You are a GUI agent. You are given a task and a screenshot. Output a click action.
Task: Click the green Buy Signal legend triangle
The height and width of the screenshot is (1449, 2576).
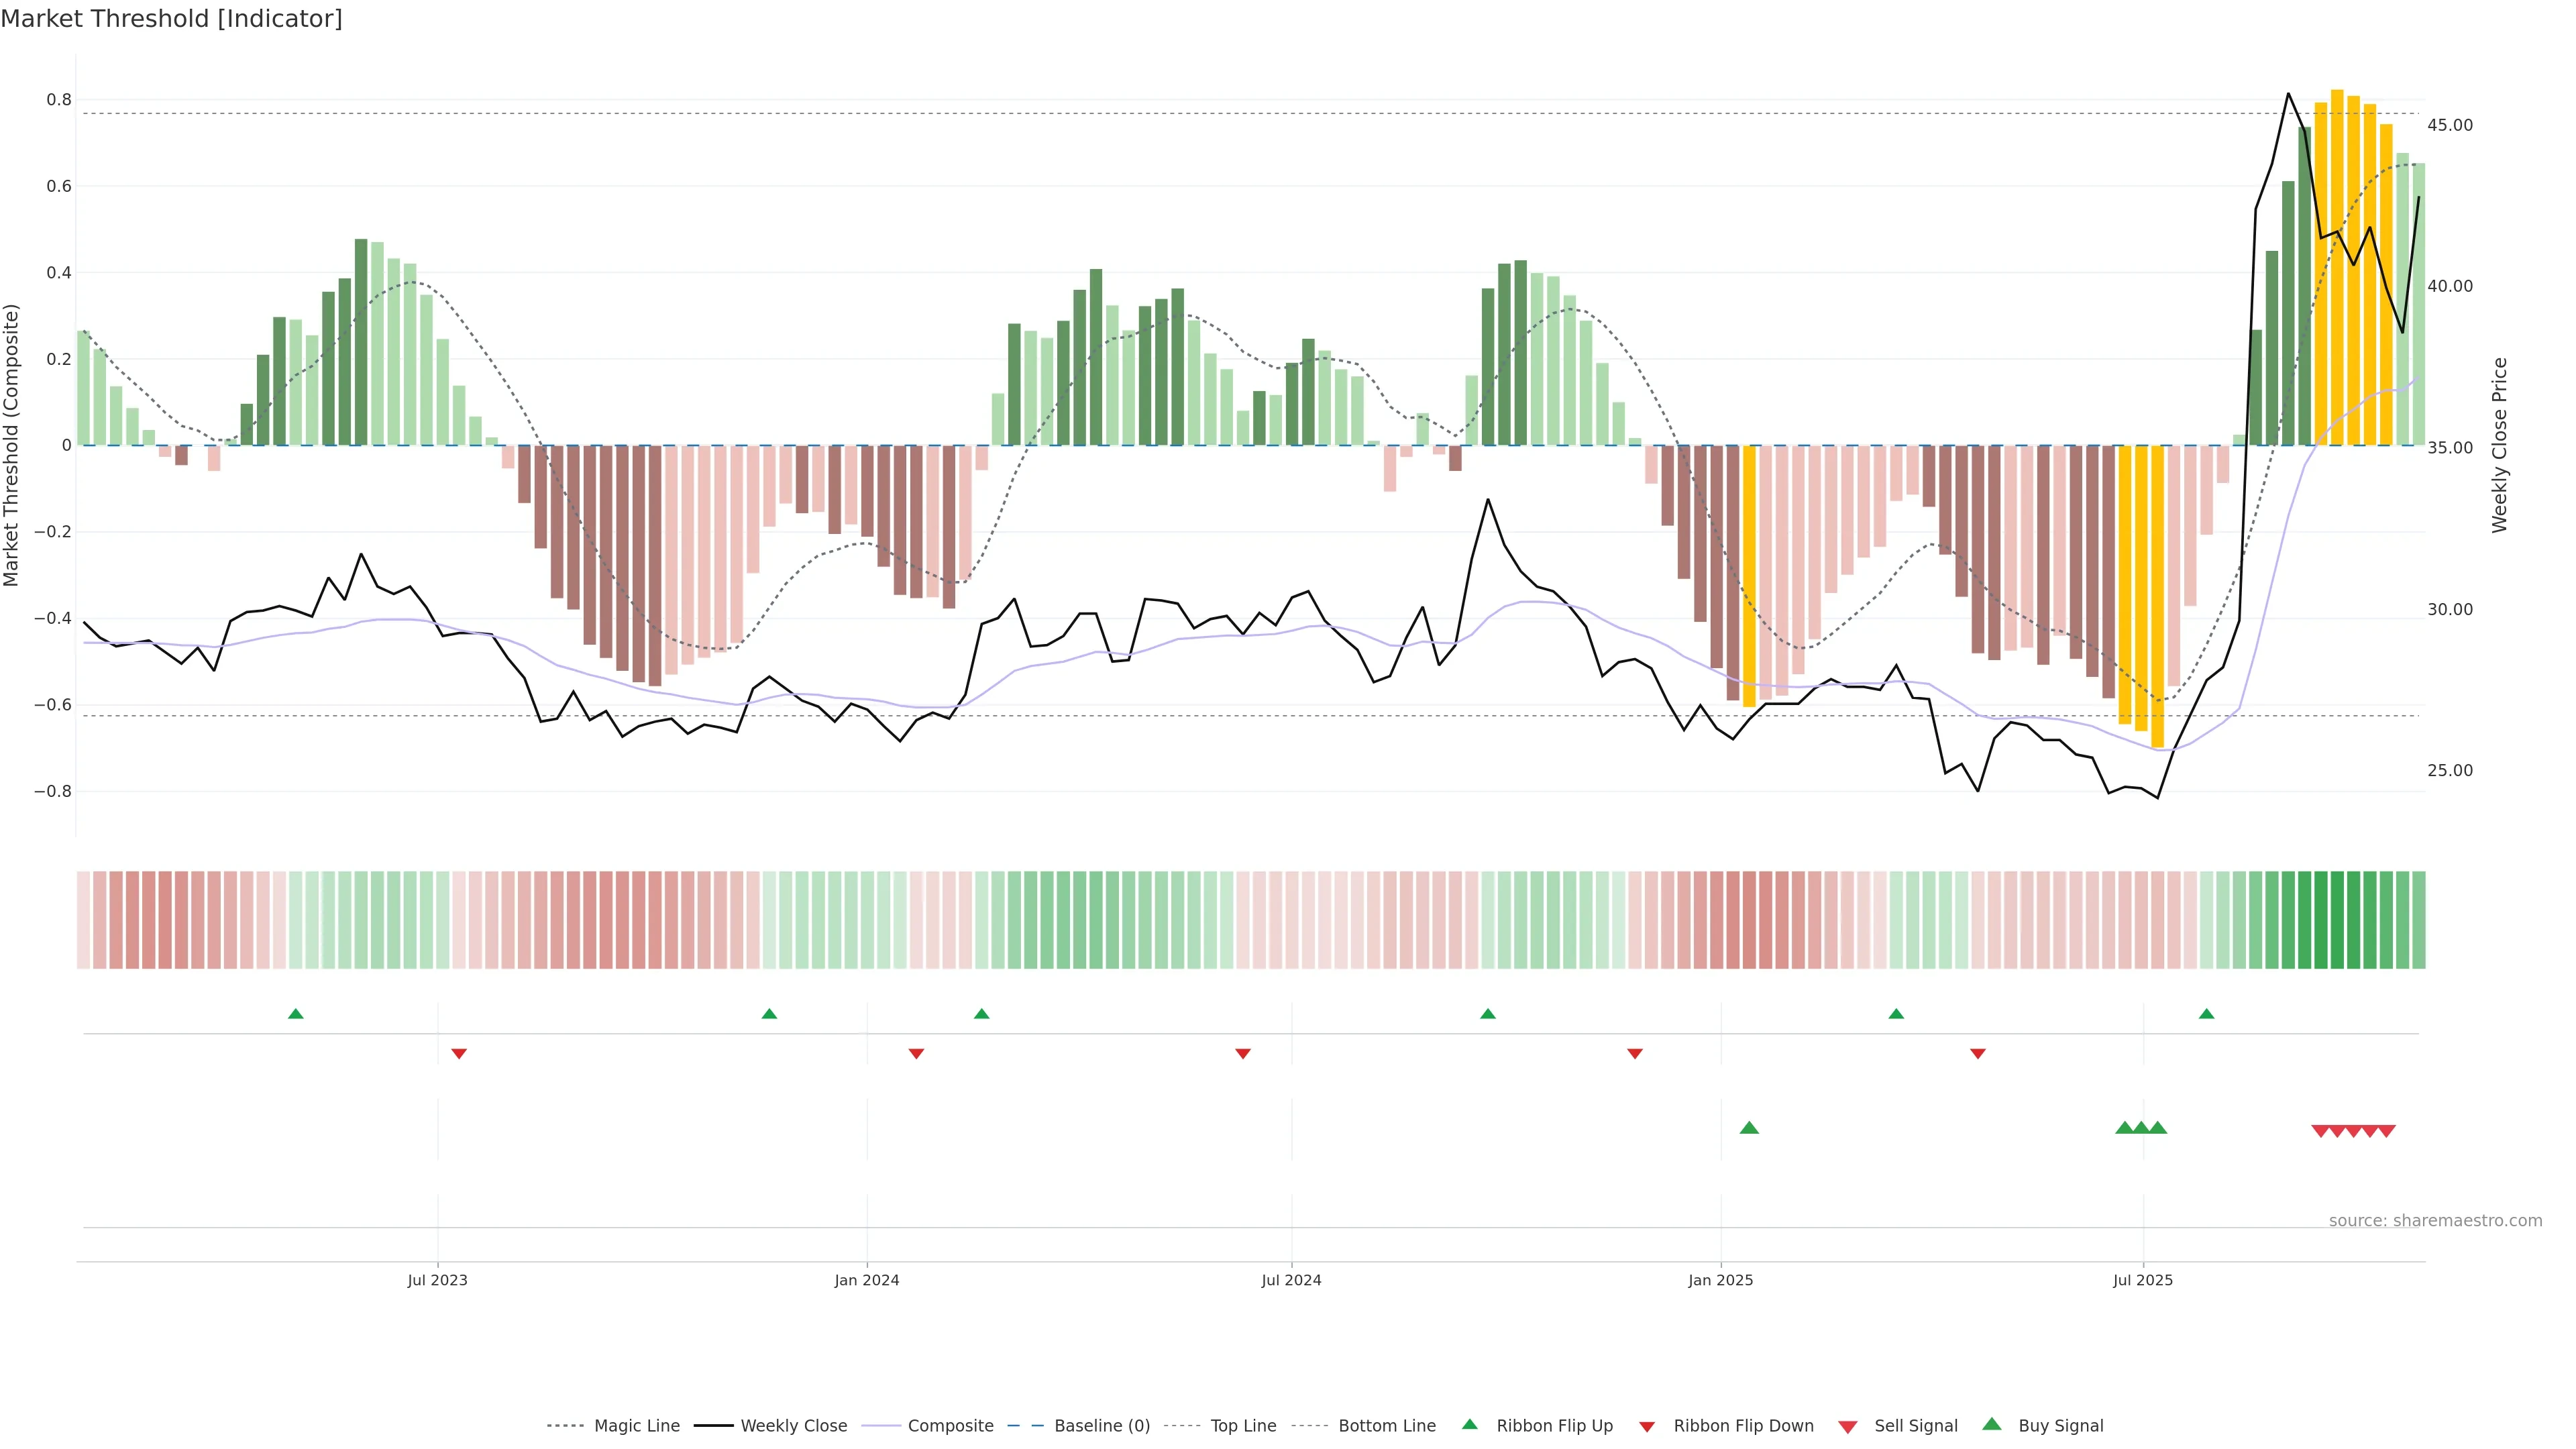(1991, 1424)
